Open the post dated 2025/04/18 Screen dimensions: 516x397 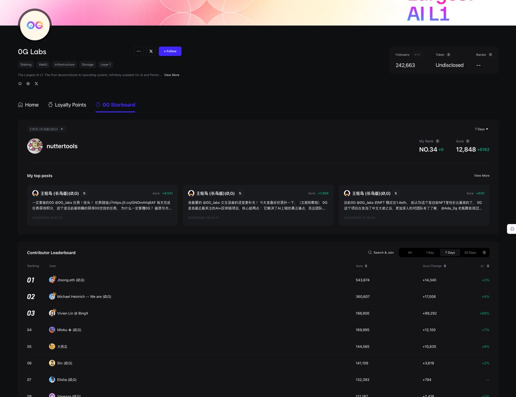point(102,205)
